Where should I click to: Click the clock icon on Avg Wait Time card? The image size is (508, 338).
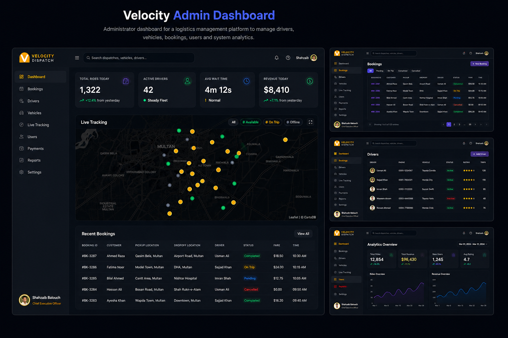246,81
